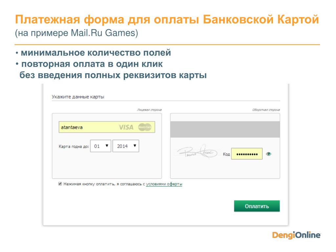
Task: Click the 'Лицевая сторона' label
Action: click(149, 110)
